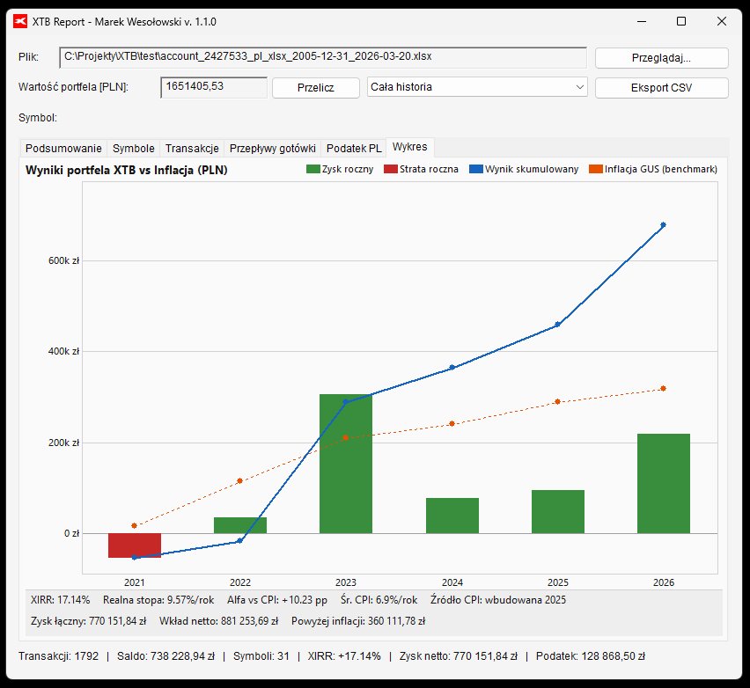Click the XTB app logo icon

[20, 21]
